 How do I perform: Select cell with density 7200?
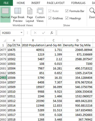click(77, 64)
